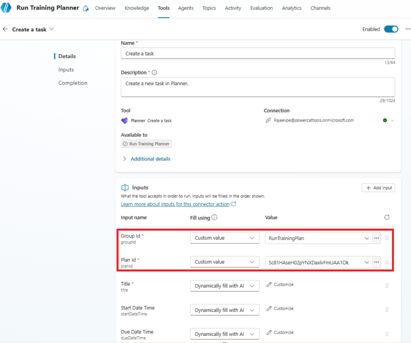Click the Copilot Studio agent logo icon

pyautogui.click(x=6, y=8)
